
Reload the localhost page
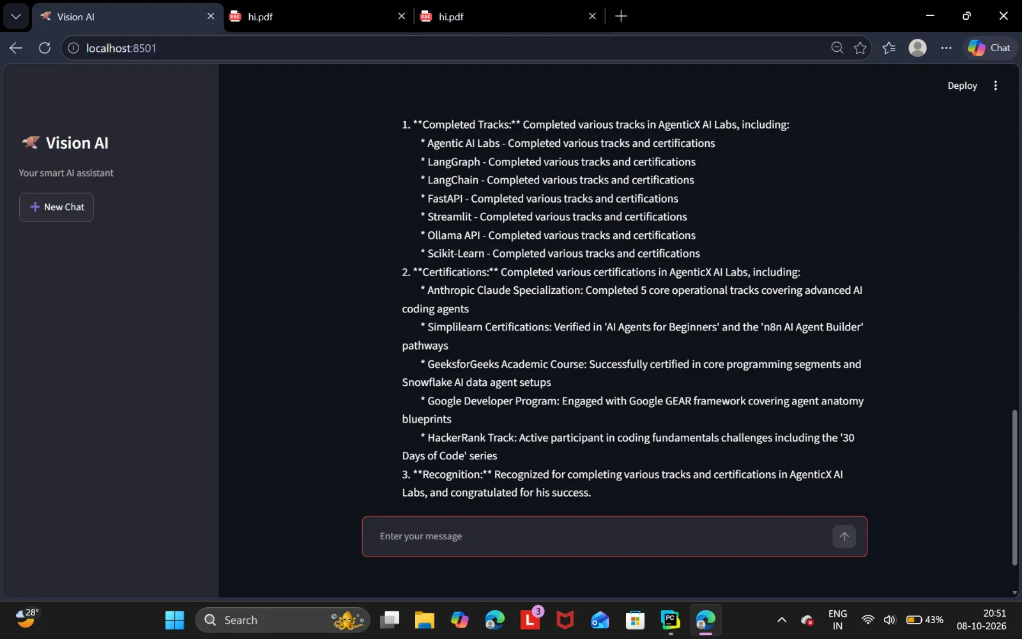tap(45, 48)
